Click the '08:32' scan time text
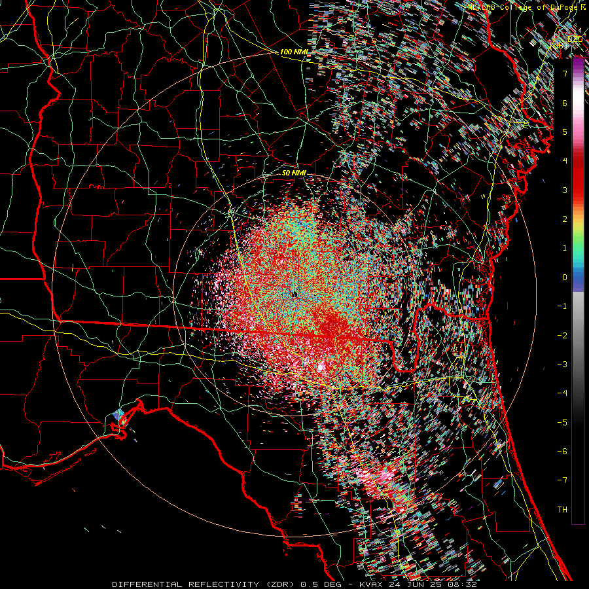This screenshot has height=589, width=589. tap(464, 584)
